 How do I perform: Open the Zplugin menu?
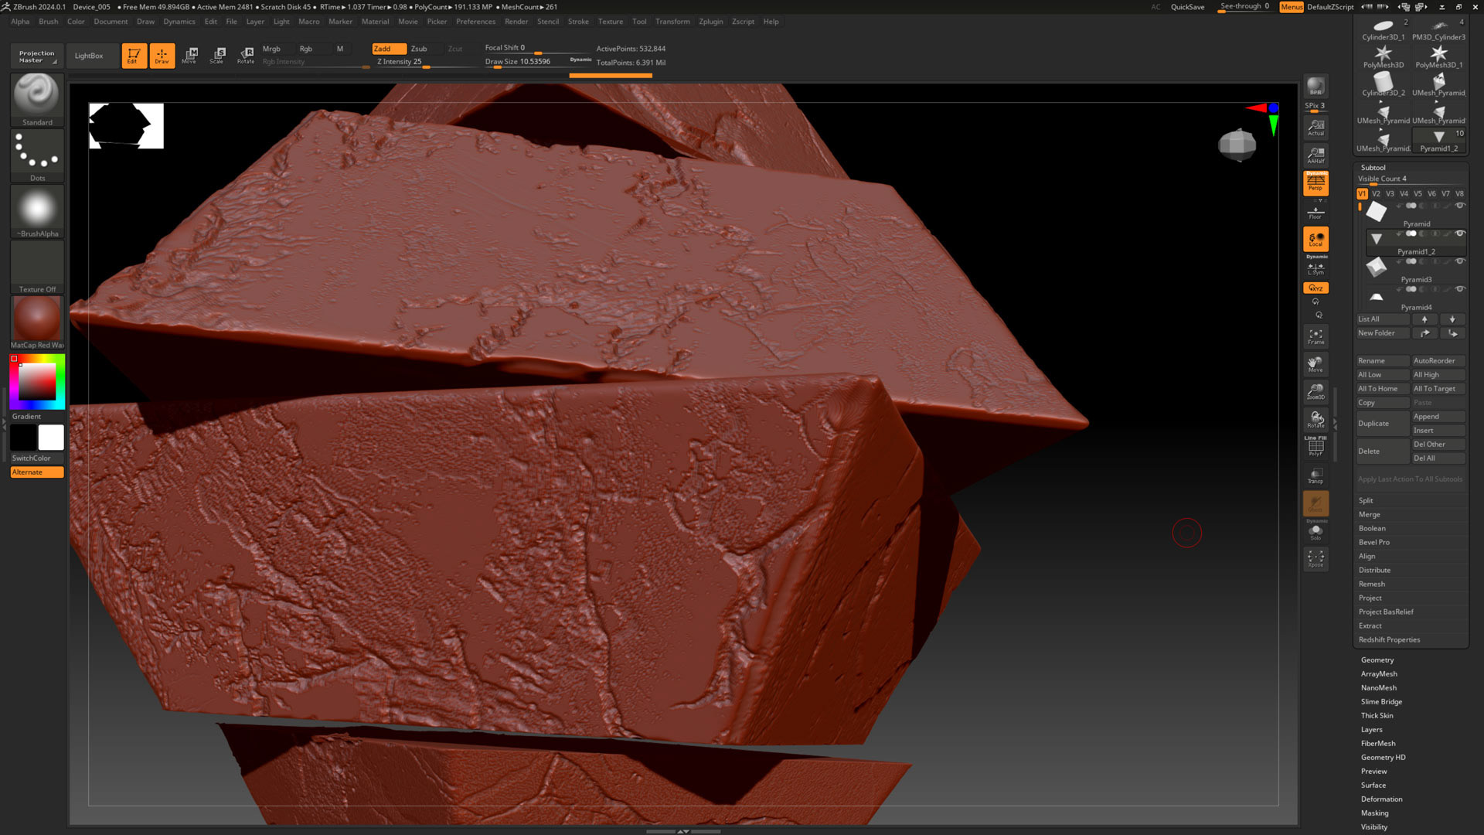[x=710, y=22]
